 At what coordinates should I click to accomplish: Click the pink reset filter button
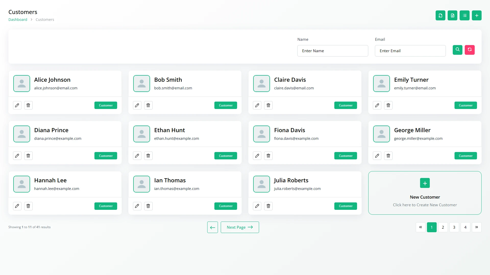[470, 50]
